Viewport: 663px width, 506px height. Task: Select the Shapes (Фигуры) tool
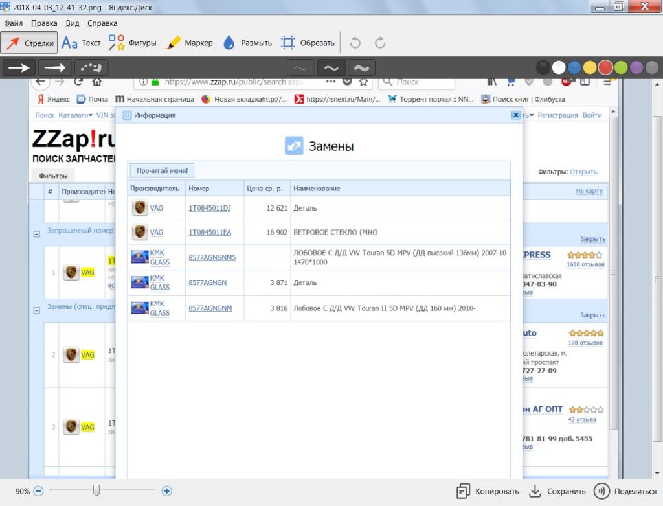[x=132, y=43]
